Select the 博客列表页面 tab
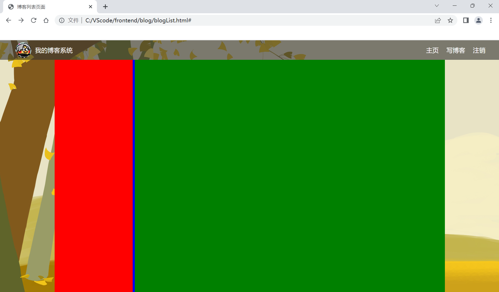 [x=50, y=7]
